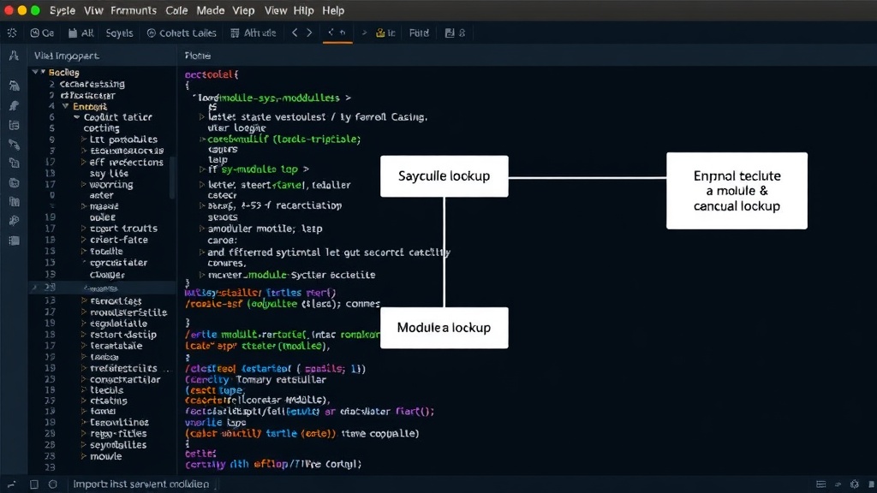Viewport: 877px width, 493px height.
Task: Expand the criert-falce folder
Action: coord(83,240)
